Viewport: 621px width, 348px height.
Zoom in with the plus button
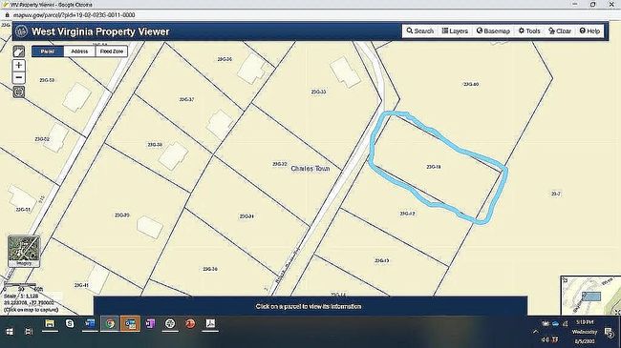click(x=18, y=65)
